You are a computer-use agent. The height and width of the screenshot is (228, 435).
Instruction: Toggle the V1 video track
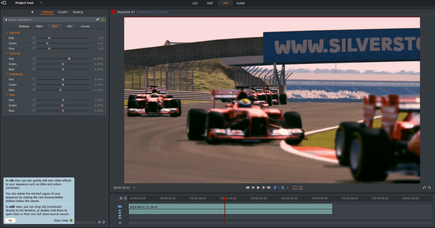[120, 206]
